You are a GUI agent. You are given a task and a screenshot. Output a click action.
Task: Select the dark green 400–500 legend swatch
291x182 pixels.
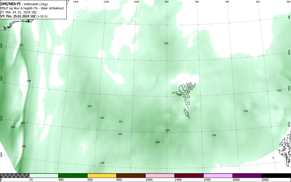[x=73, y=176]
